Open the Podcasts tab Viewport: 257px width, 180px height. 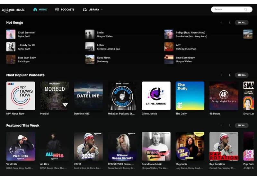tap(65, 10)
